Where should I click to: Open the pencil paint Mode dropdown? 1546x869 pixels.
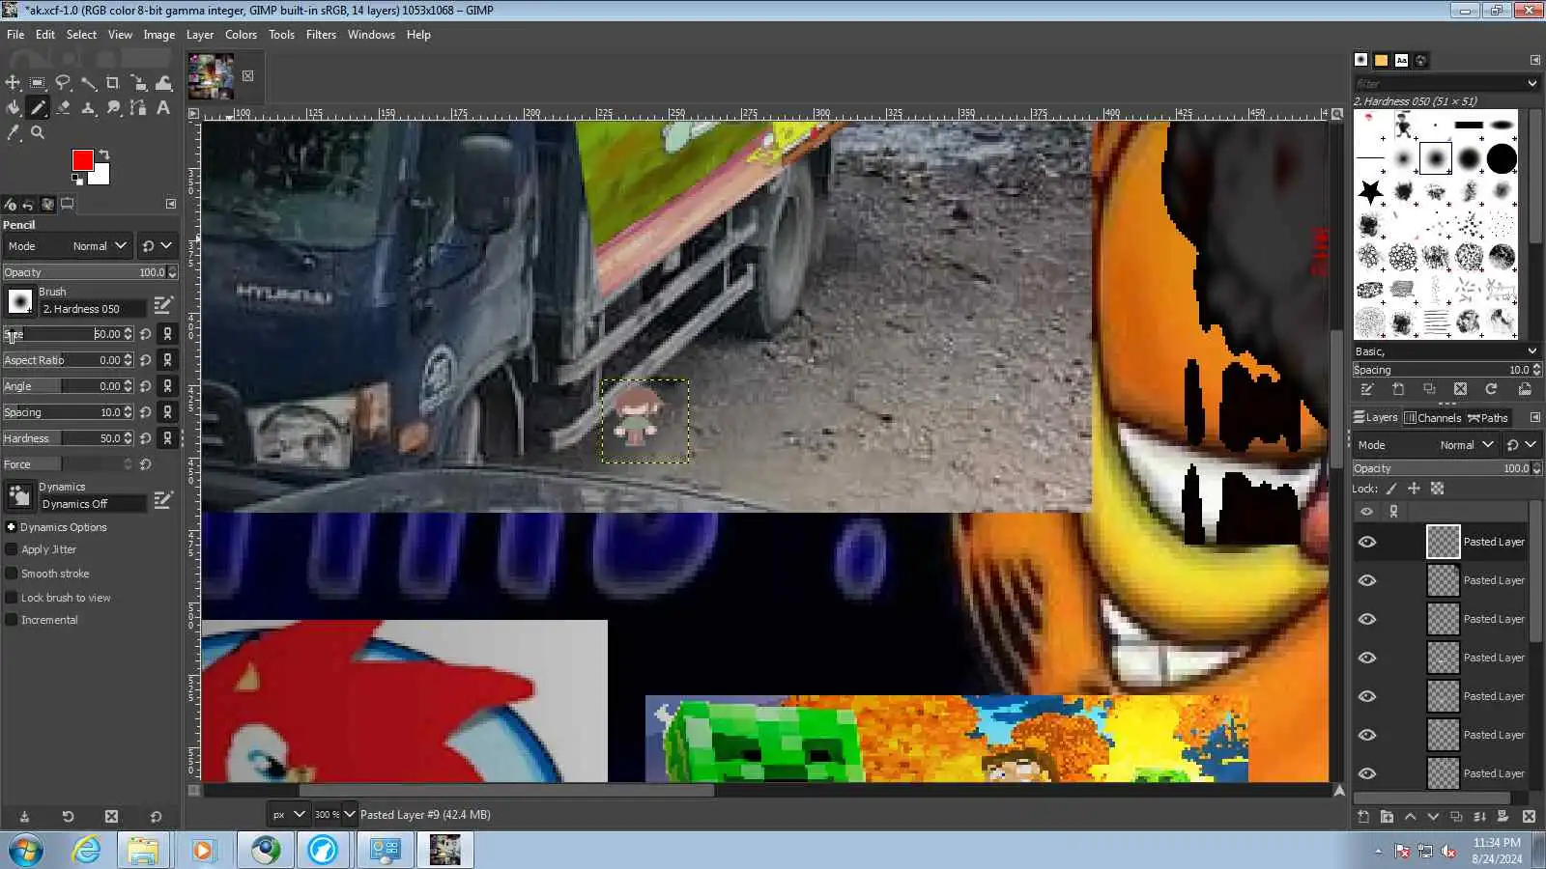[x=68, y=246]
